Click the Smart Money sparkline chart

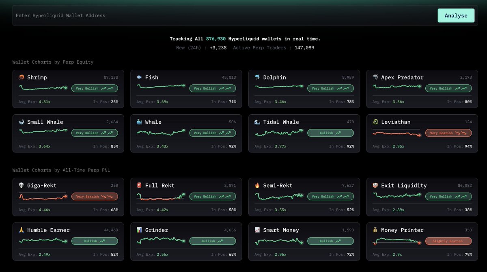[279, 241]
